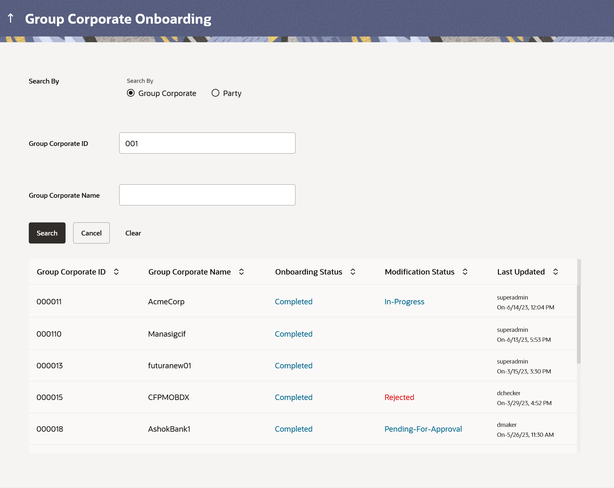
Task: Click the Clear link
Action: [133, 233]
